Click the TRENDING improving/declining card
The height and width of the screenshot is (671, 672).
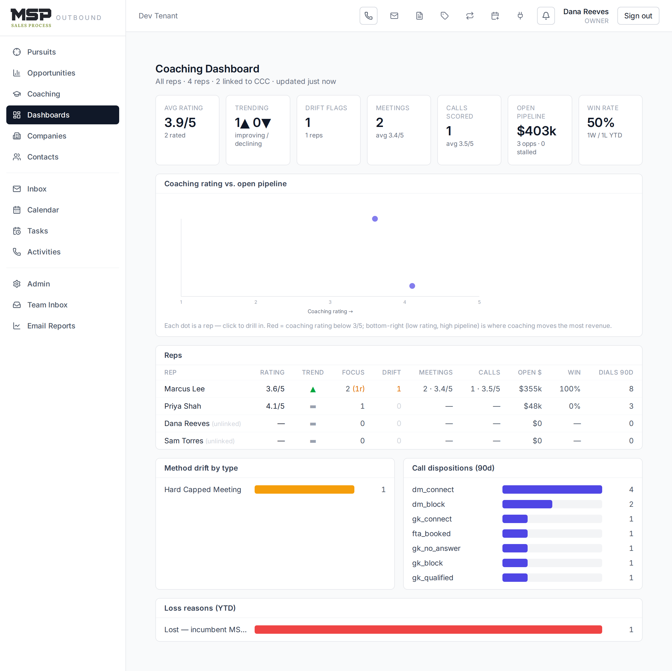pos(258,130)
